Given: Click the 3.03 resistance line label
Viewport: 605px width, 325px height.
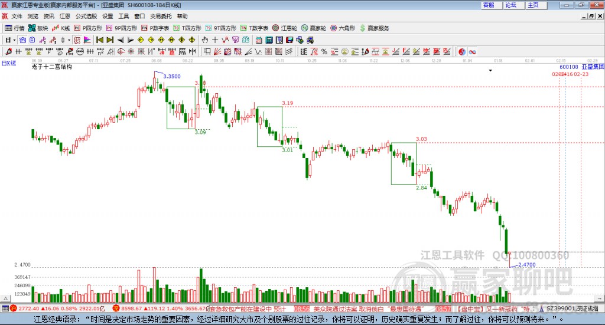Looking at the screenshot, I should 421,139.
